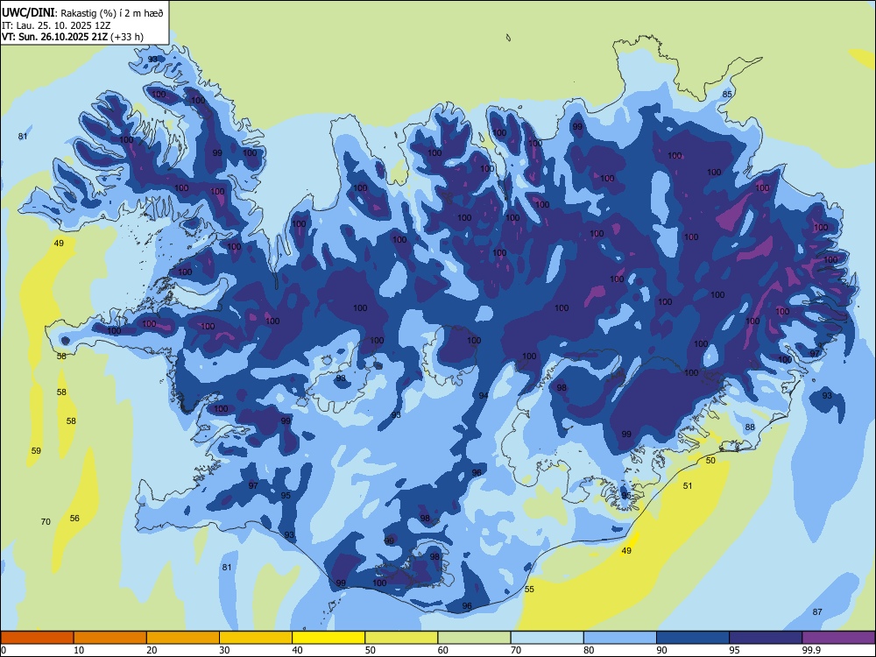Click the humidity value '51' on the map
The width and height of the screenshot is (876, 657).
pos(688,485)
